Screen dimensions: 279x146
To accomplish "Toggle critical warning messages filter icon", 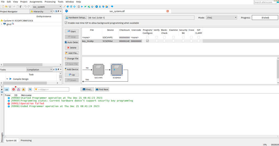I will click(18, 89).
